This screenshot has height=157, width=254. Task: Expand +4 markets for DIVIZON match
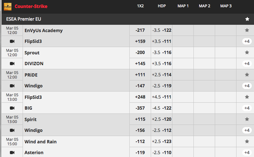click(x=247, y=64)
